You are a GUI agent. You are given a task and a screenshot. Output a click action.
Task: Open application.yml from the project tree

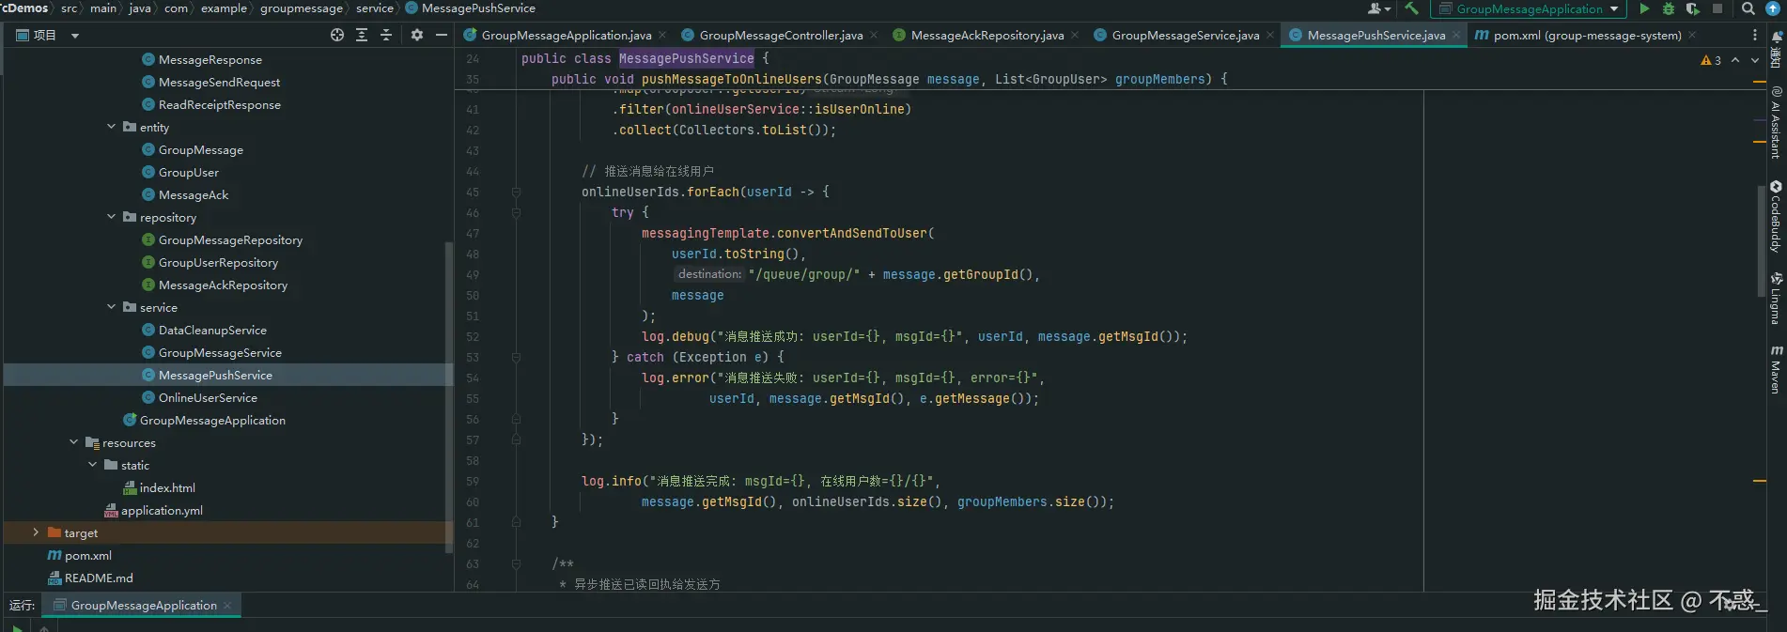(x=162, y=510)
